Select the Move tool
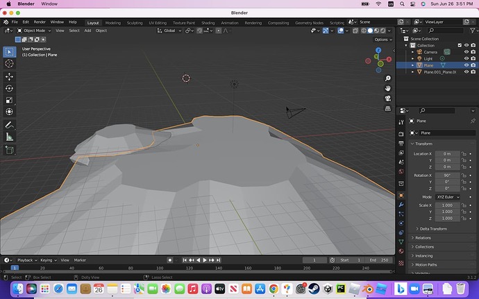 (9, 76)
